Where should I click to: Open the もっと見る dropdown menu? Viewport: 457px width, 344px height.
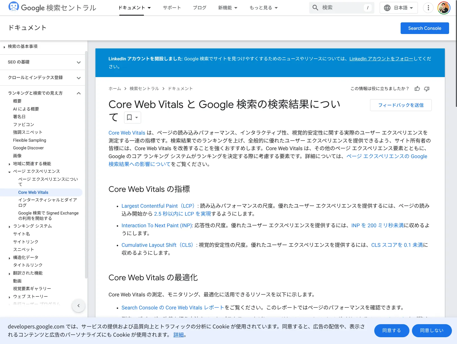coord(263,8)
